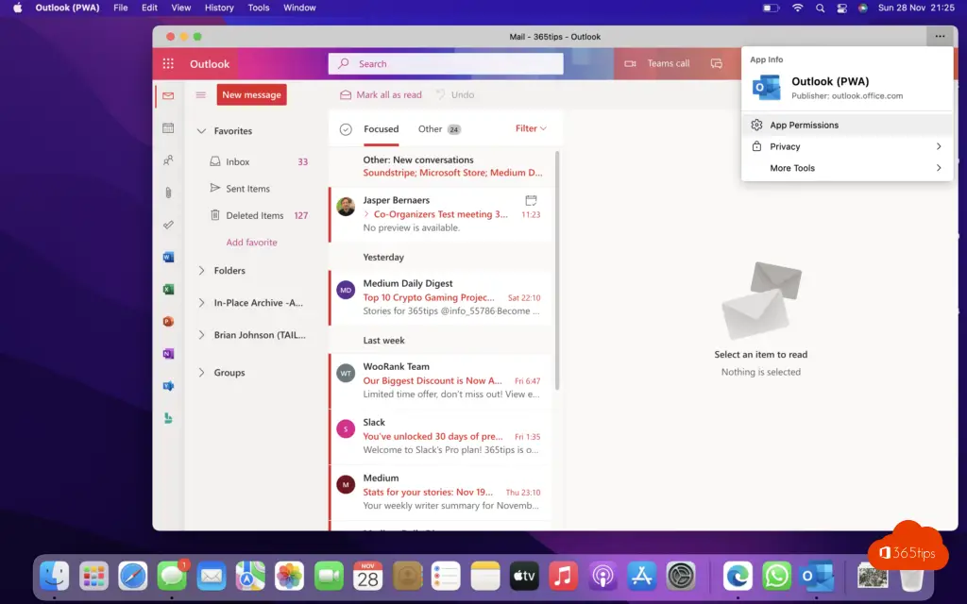Launch Word from the left rail

click(x=168, y=257)
